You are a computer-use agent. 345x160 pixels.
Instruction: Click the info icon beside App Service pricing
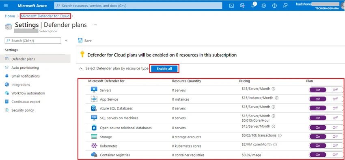click(x=277, y=98)
